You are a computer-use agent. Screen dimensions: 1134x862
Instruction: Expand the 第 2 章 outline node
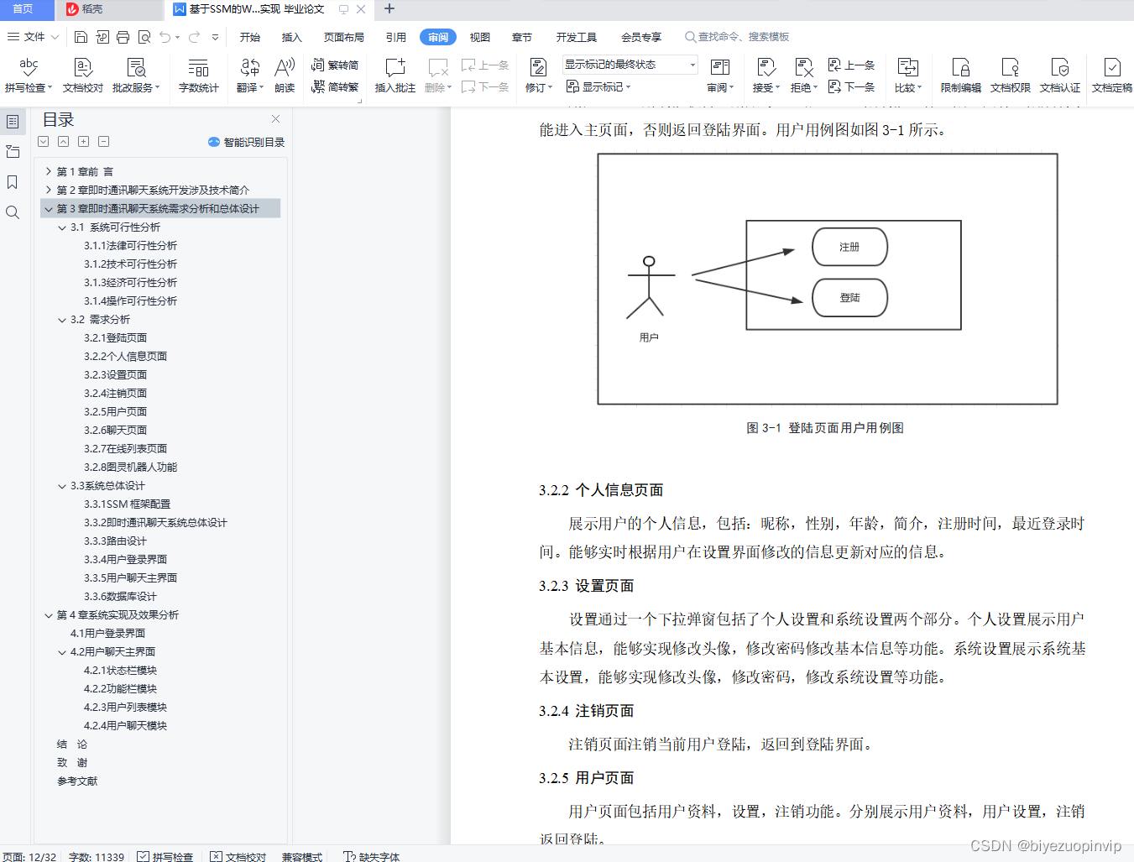point(49,190)
